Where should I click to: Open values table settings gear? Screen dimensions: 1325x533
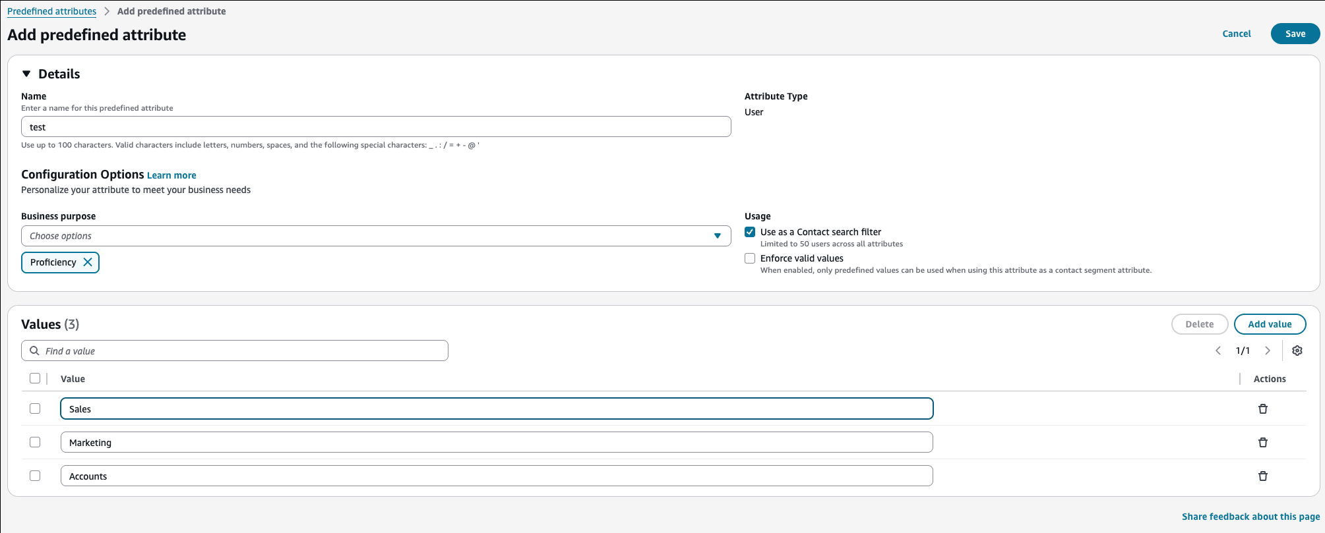[1297, 351]
